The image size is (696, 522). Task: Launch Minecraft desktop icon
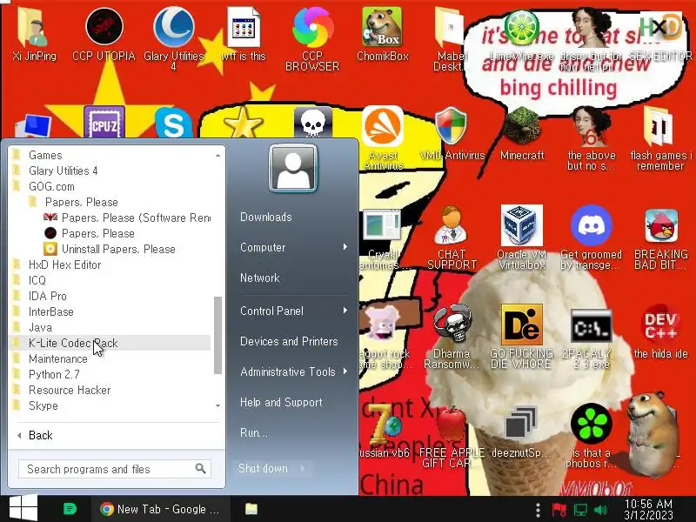522,133
